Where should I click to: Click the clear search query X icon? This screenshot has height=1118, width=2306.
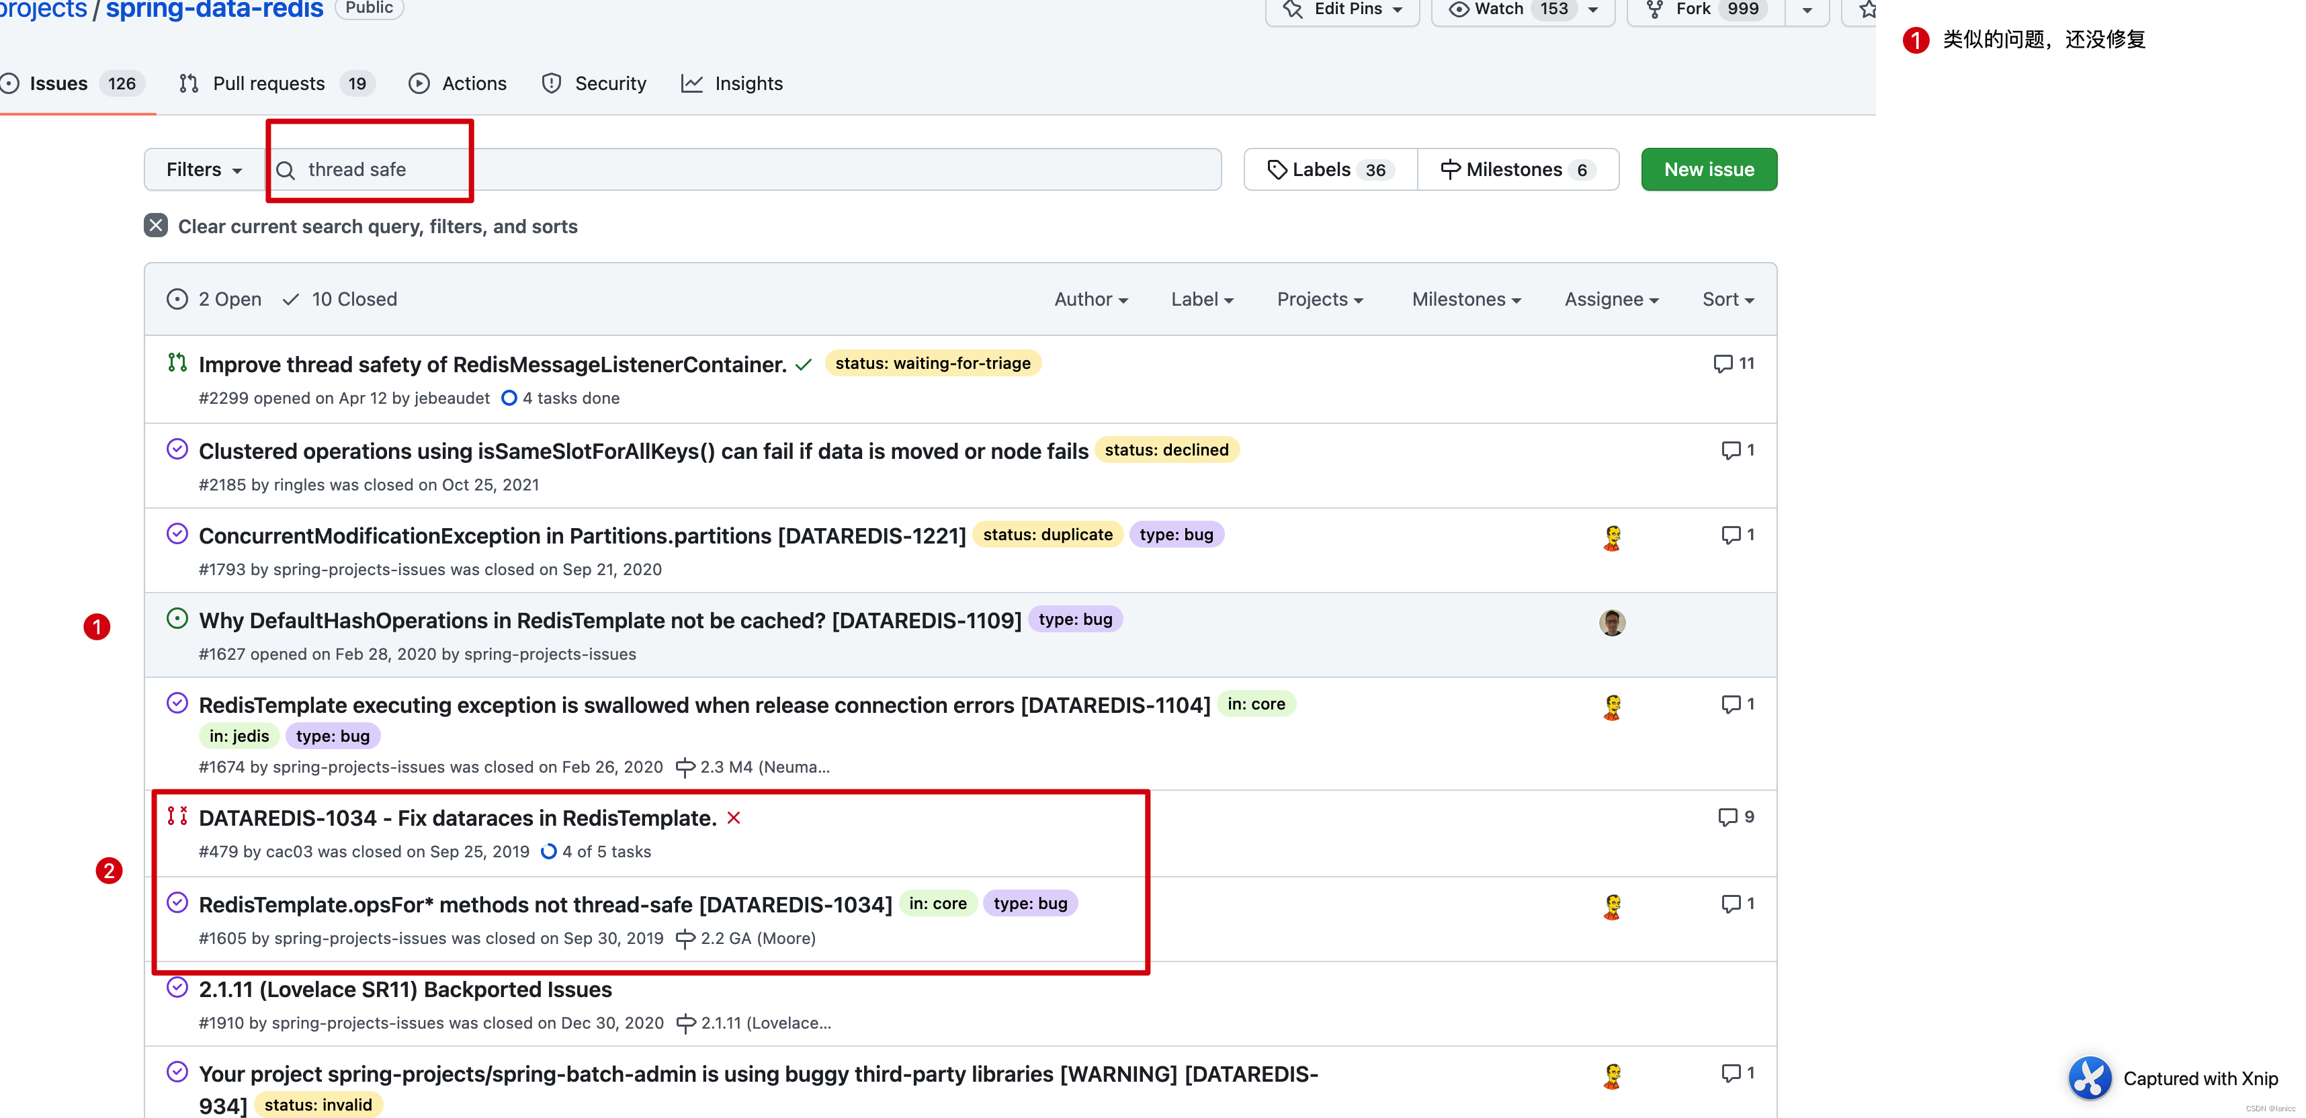pos(156,226)
